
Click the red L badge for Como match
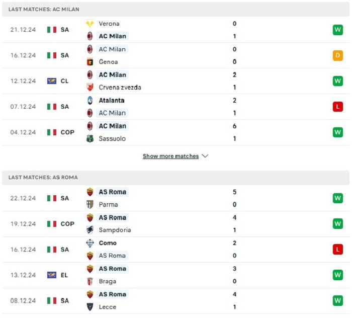[337, 250]
